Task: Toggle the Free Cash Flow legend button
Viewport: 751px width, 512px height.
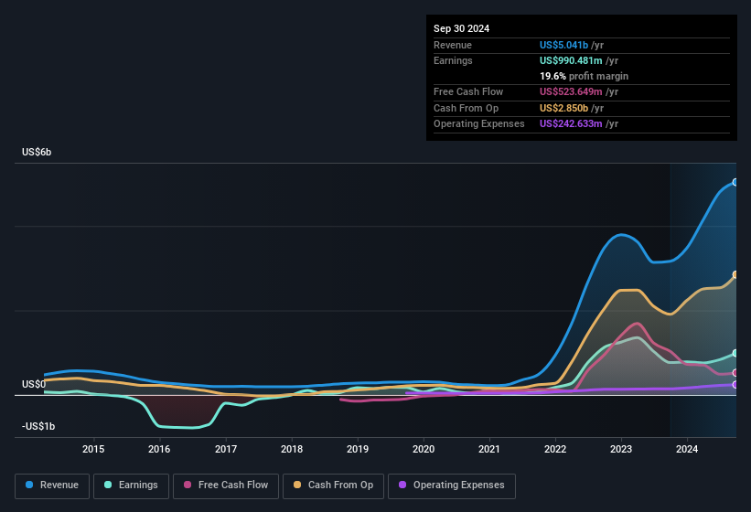Action: point(226,485)
